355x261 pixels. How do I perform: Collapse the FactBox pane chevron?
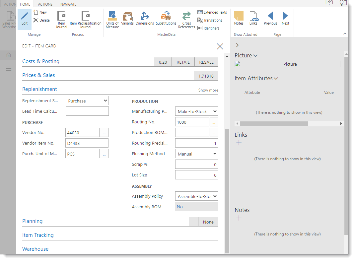[x=237, y=45]
